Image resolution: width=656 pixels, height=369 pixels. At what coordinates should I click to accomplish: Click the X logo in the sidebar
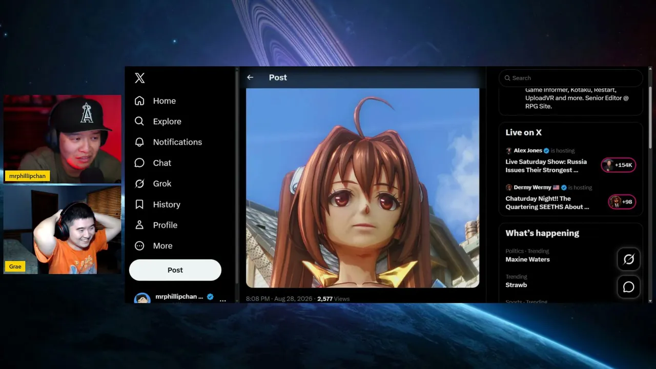click(x=140, y=78)
